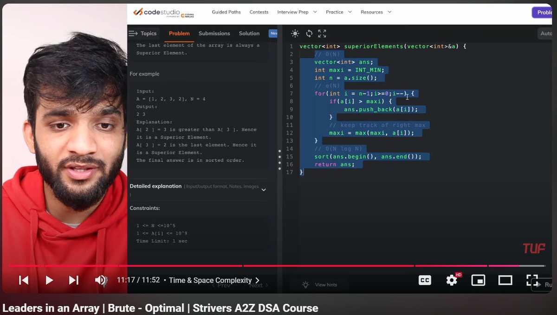This screenshot has height=315, width=557.
Task: Skip to previous video button
Action: [x=24, y=280]
